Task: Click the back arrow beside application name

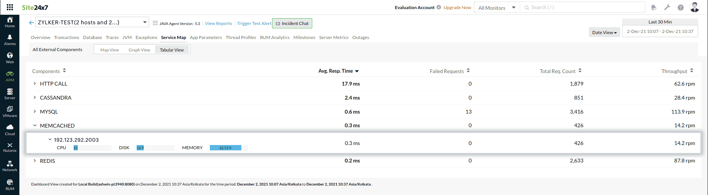Action: (31, 23)
